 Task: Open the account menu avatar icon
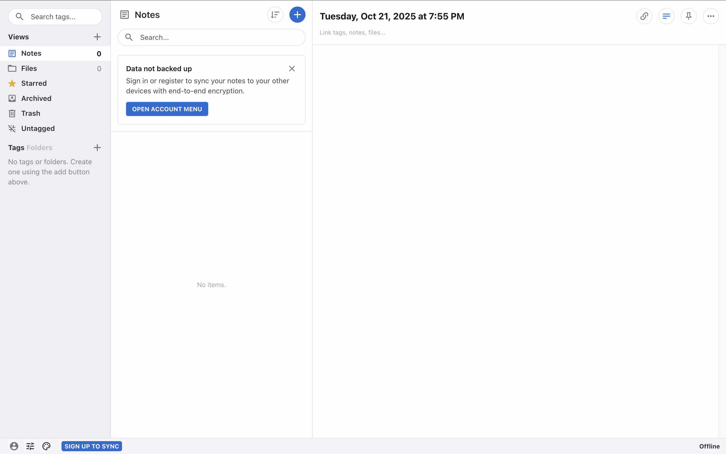[14, 446]
